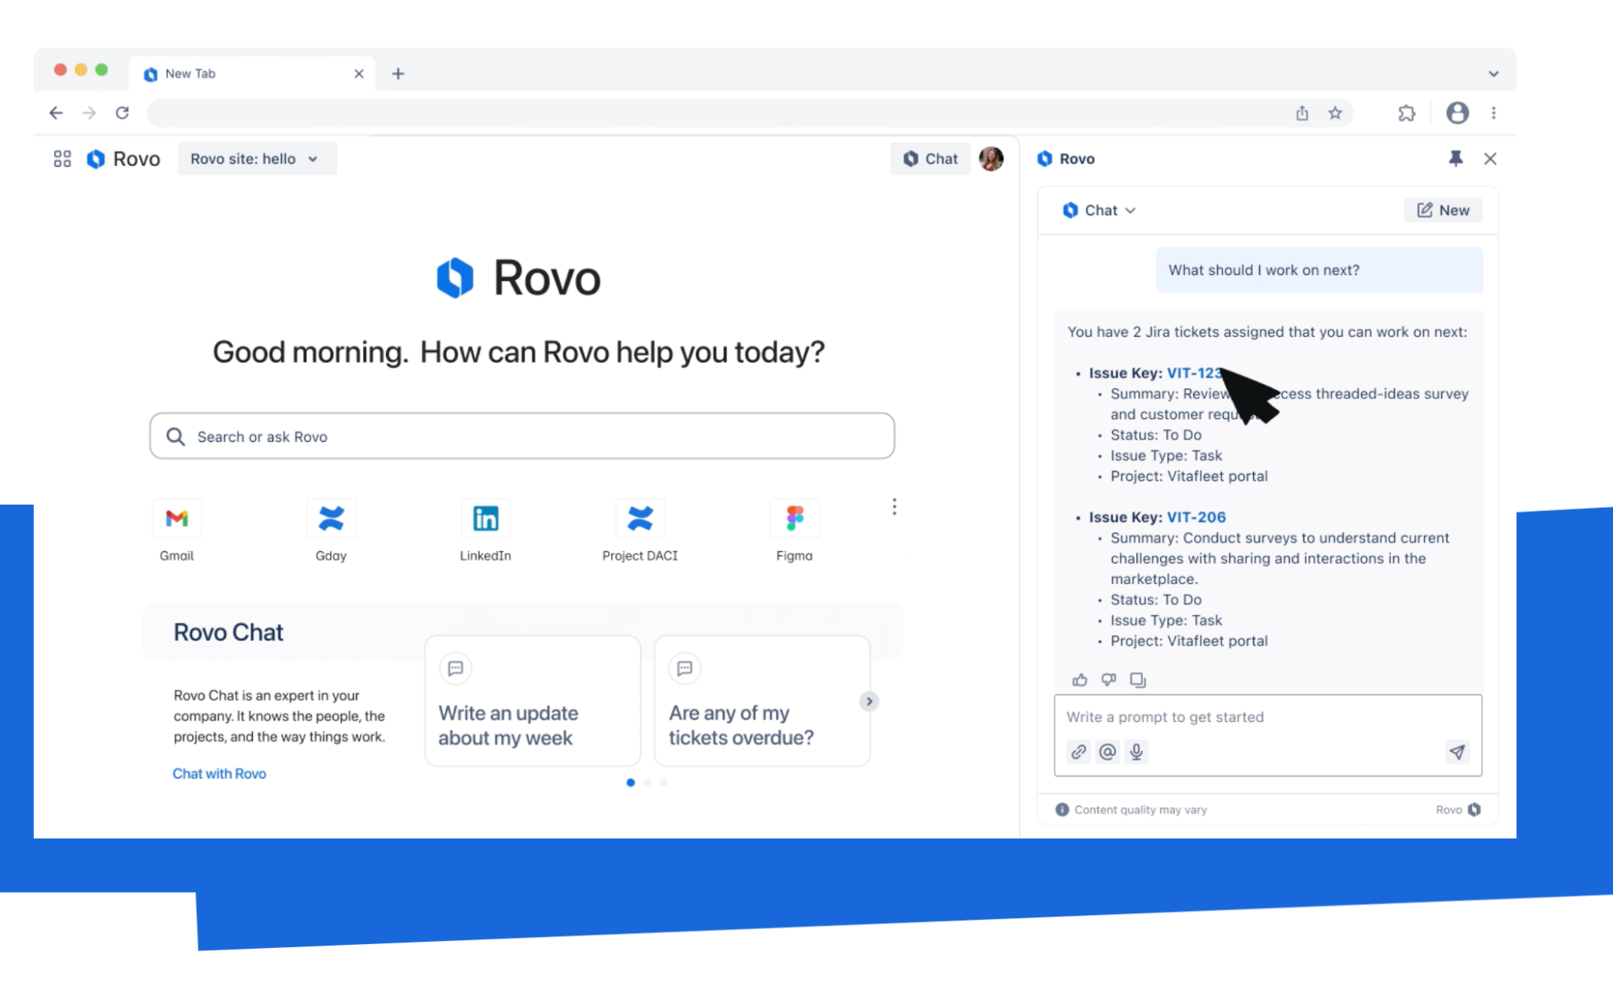Viewport: 1613px width, 985px height.
Task: Expand the Chat dropdown in side panel
Action: [1099, 210]
